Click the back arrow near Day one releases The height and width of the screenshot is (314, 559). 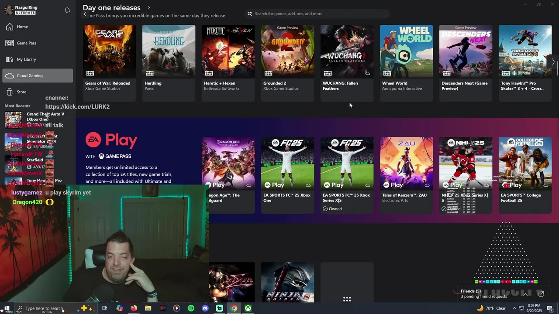85,14
